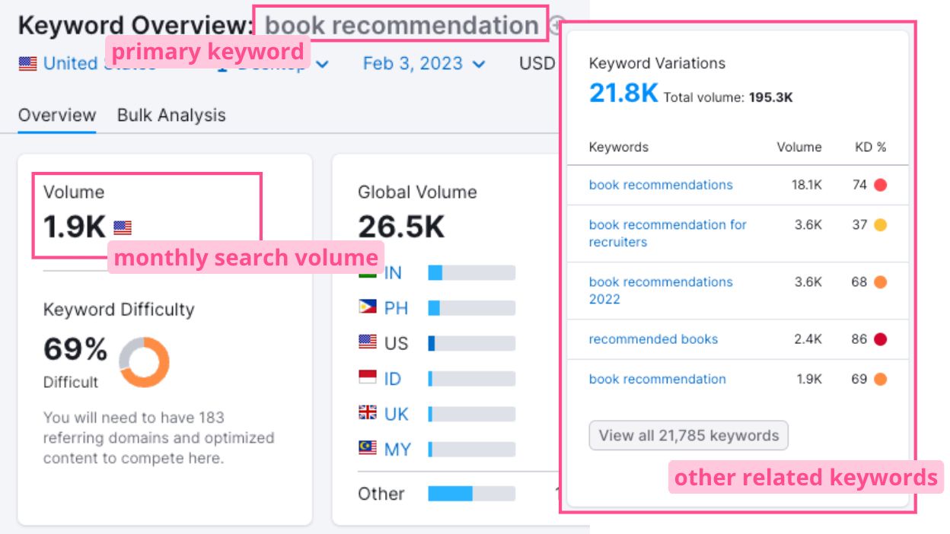Expand the device selector chevron
This screenshot has height=534, width=950.
point(322,64)
